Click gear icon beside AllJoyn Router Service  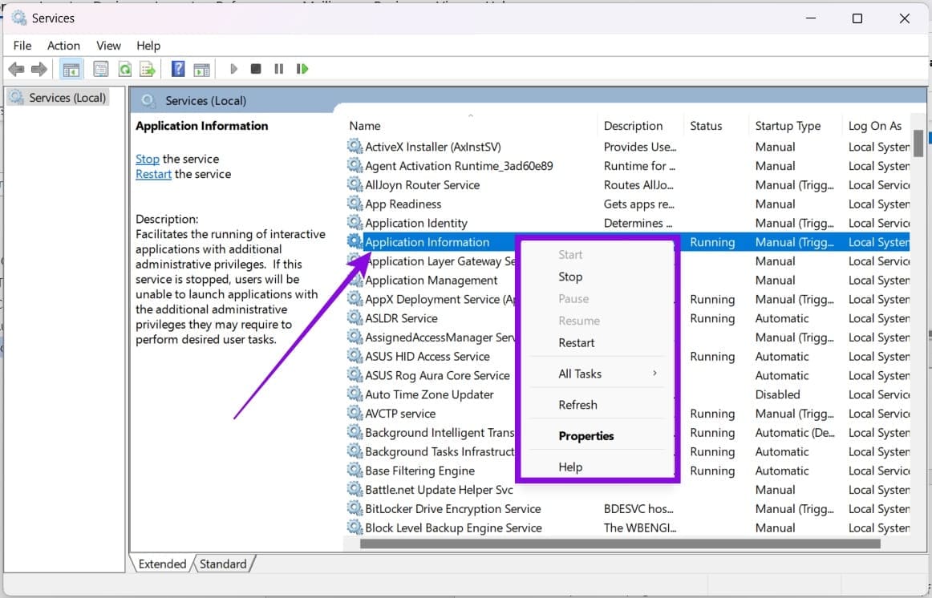click(x=355, y=184)
